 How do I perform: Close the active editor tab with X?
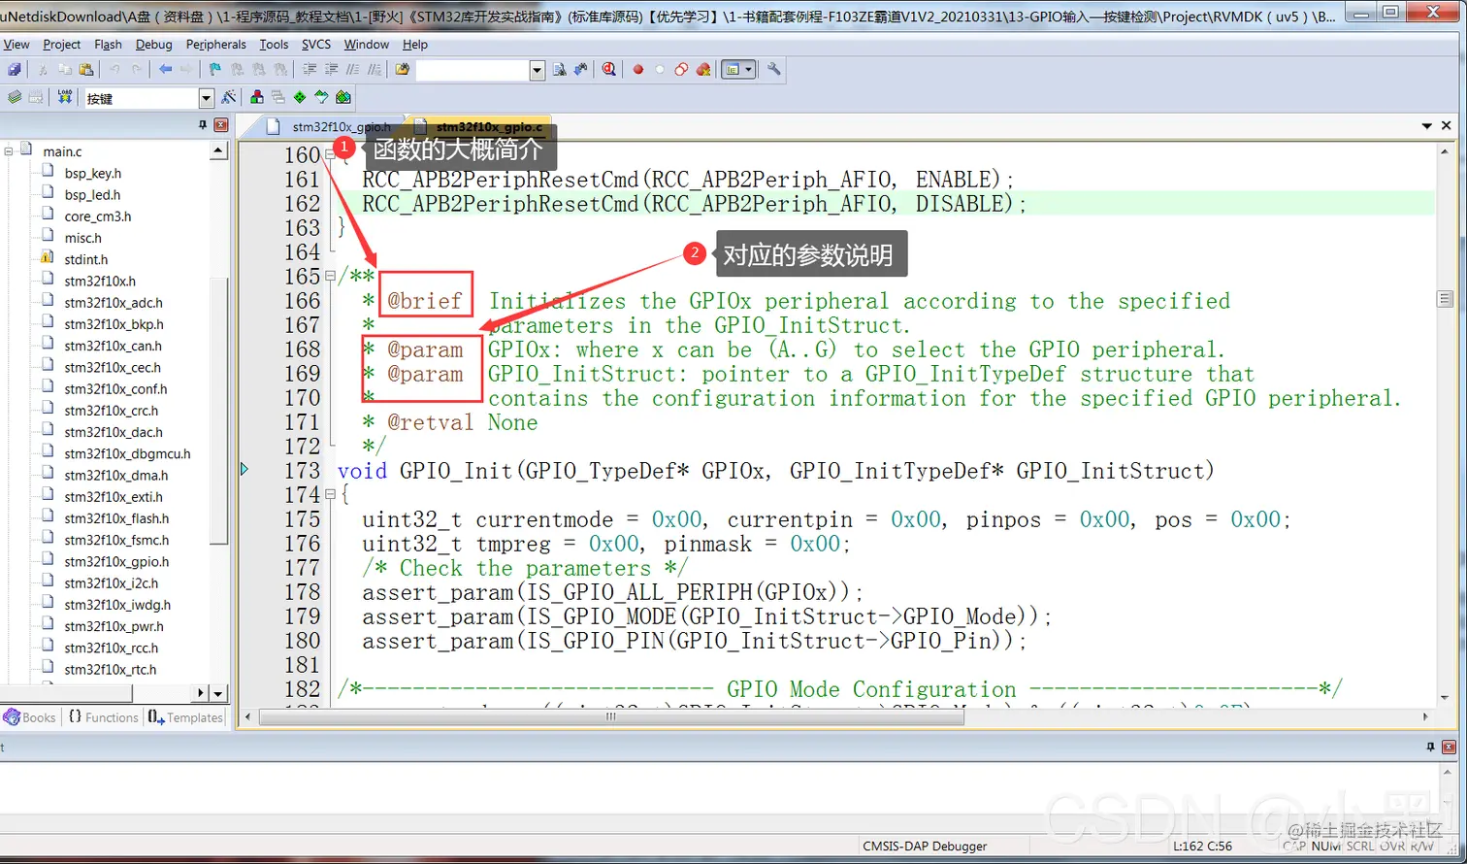[1446, 126]
